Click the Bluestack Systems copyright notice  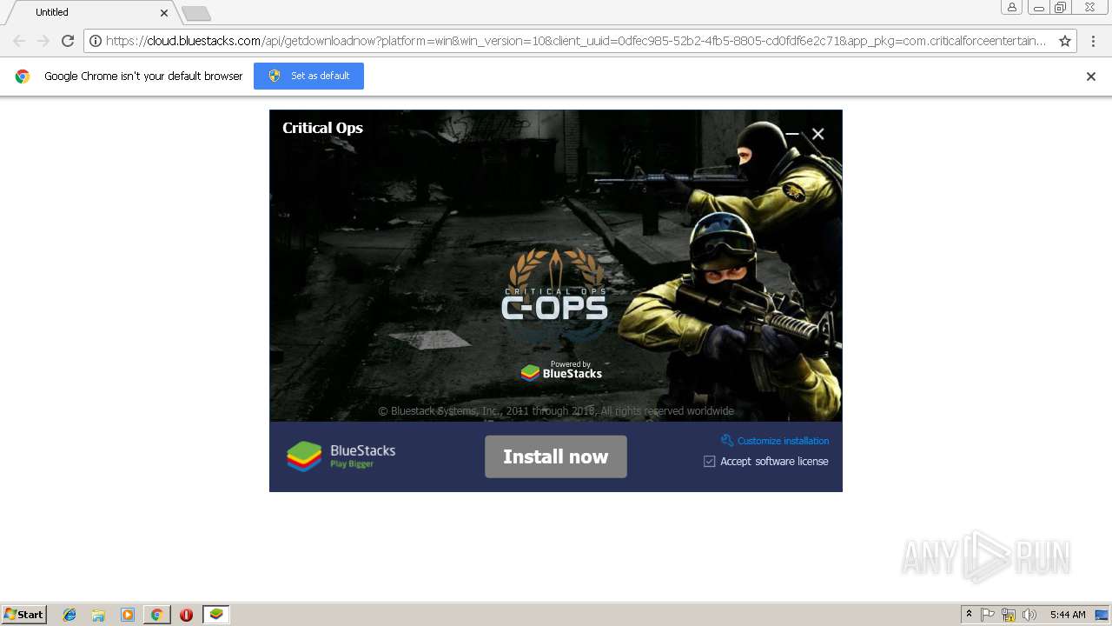(x=556, y=411)
